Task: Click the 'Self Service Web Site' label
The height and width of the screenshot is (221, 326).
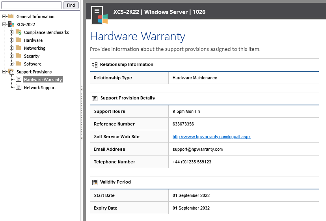Action: pyautogui.click(x=117, y=137)
